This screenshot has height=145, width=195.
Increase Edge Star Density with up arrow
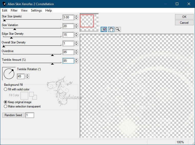pos(76,33)
